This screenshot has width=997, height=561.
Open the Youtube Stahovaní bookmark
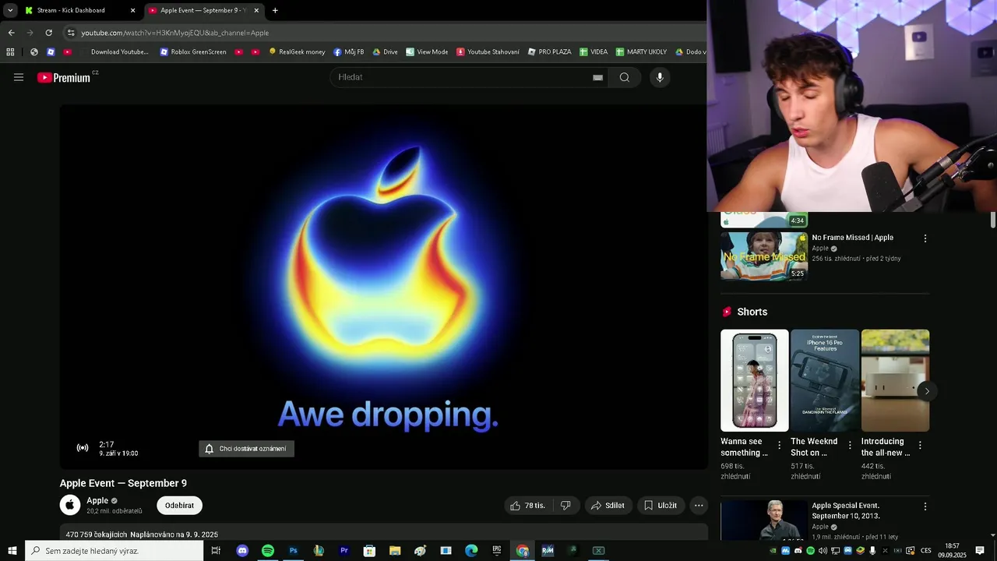(488, 52)
